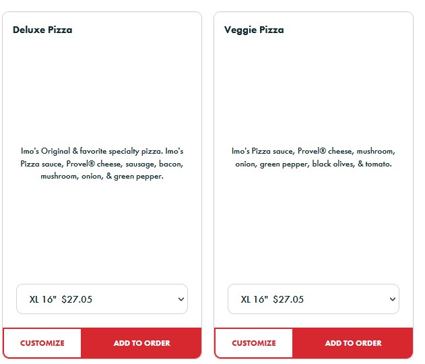Click the Veggie Pizza heading
425x364 pixels.
coord(254,30)
